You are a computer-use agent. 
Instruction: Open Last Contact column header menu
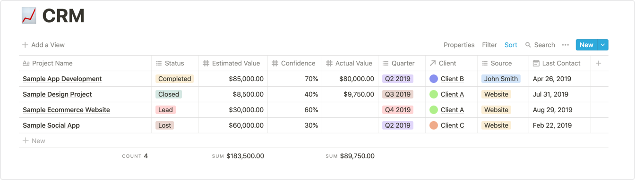coord(560,63)
